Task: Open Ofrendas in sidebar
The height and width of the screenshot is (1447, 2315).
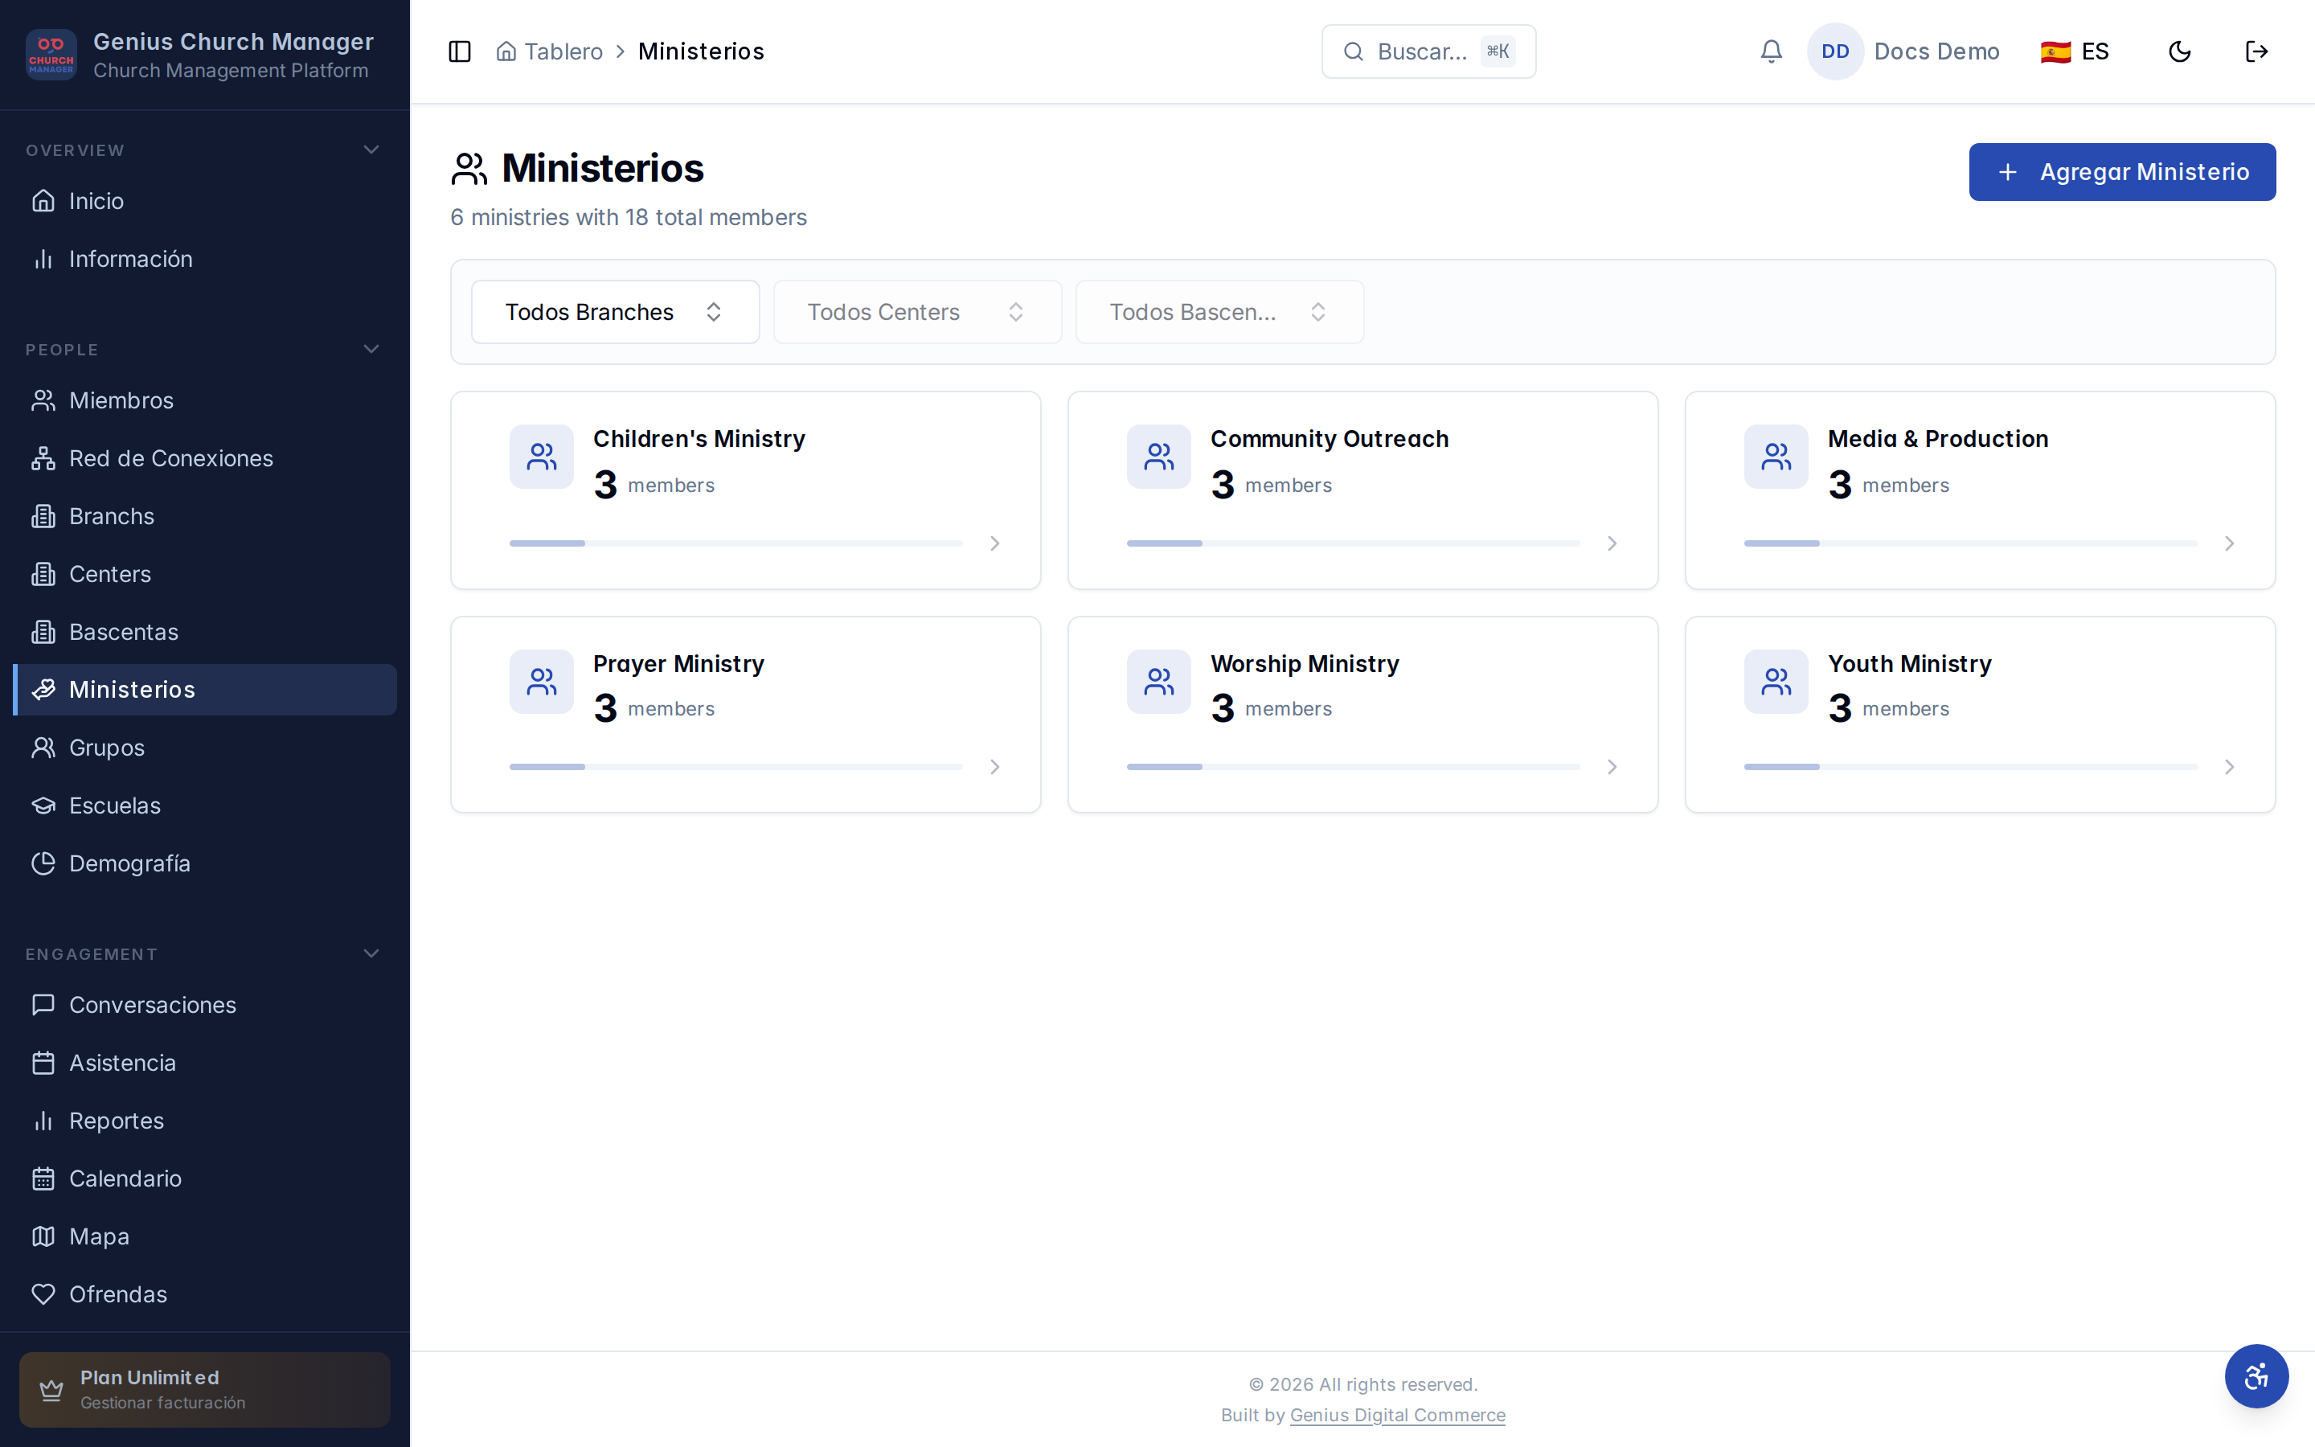Action: (203, 1295)
